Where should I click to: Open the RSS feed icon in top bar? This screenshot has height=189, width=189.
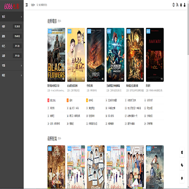click(177, 5)
